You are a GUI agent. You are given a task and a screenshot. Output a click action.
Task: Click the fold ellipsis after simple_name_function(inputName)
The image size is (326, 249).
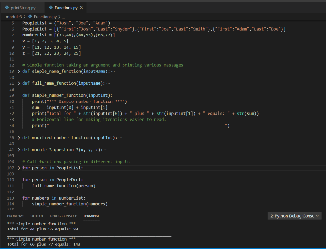[113, 71]
